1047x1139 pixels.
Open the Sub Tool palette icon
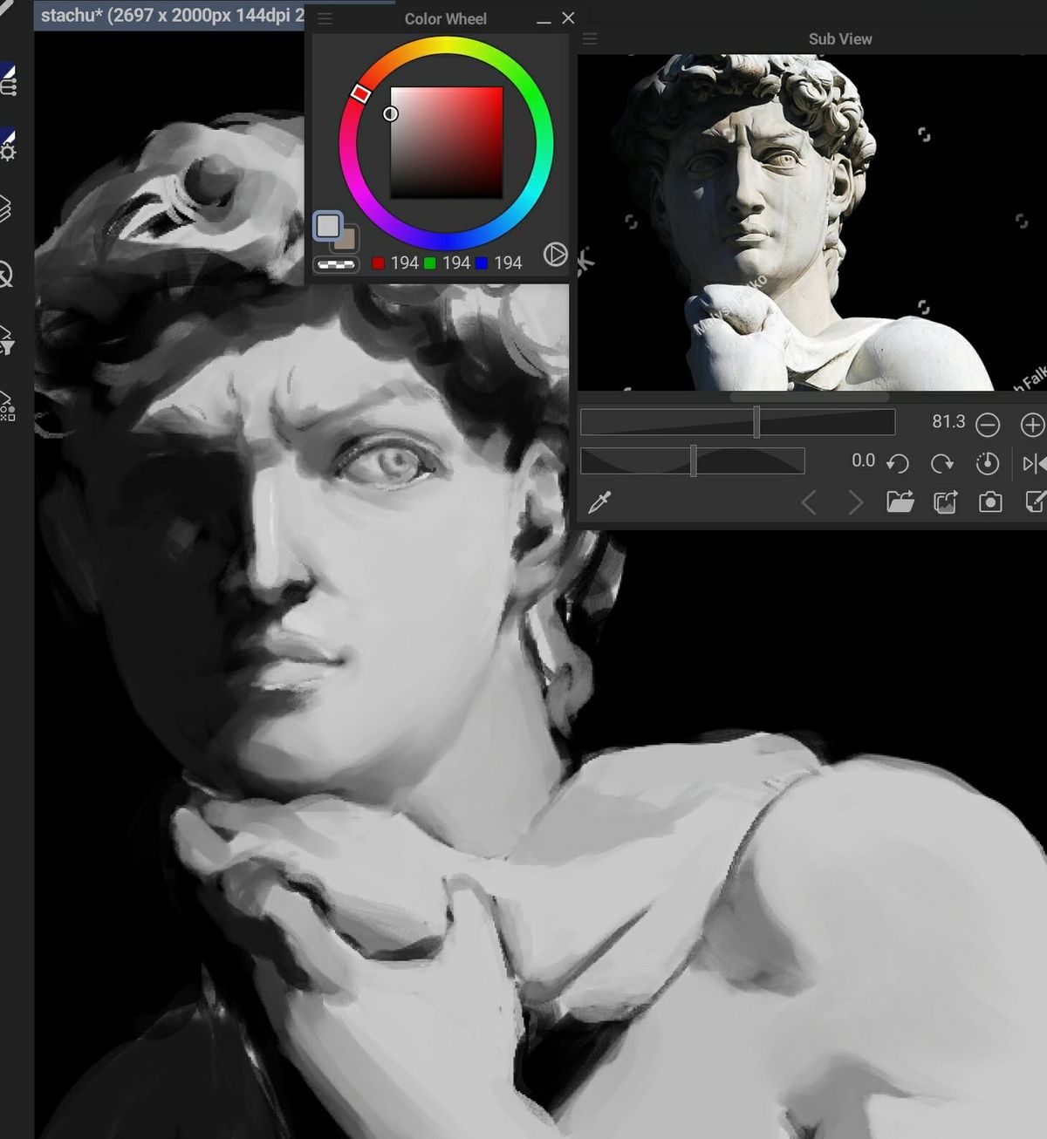tap(8, 80)
